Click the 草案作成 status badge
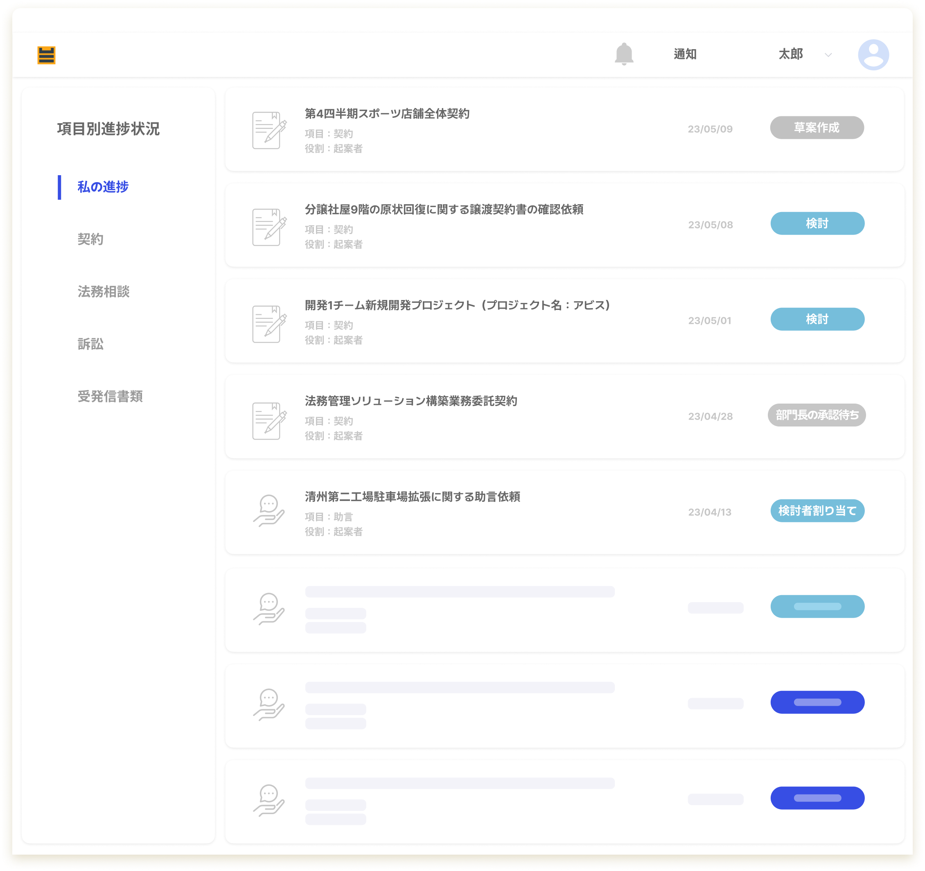This screenshot has width=925, height=871. click(817, 127)
